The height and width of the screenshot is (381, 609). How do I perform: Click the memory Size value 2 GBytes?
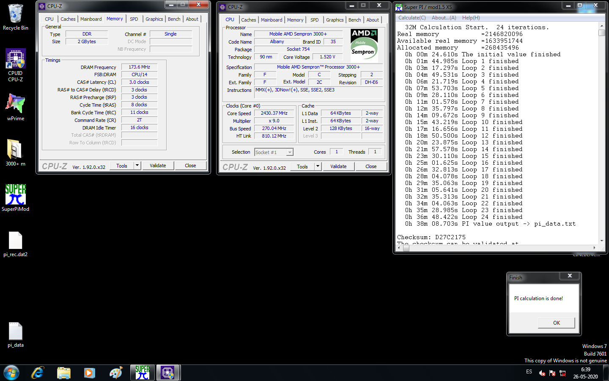click(x=87, y=41)
